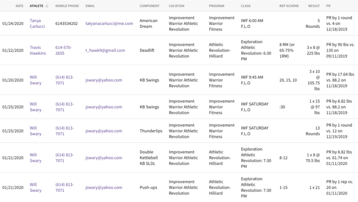Sort table by DATE column

pos(19,6)
